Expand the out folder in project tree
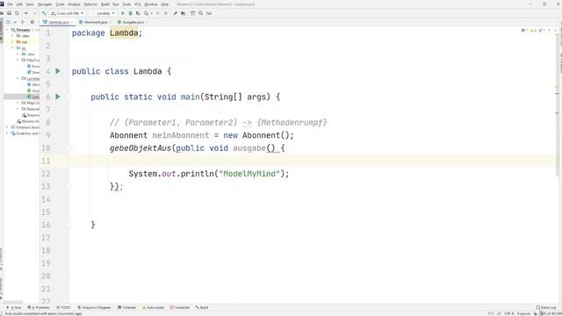This screenshot has height=316, width=562. coord(12,42)
